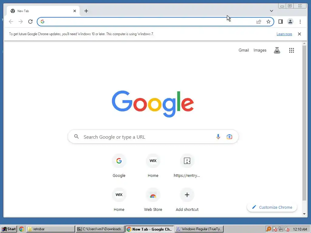Click the scrollbar down arrow
Image resolution: width=311 pixels, height=233 pixels.
pyautogui.click(x=304, y=214)
